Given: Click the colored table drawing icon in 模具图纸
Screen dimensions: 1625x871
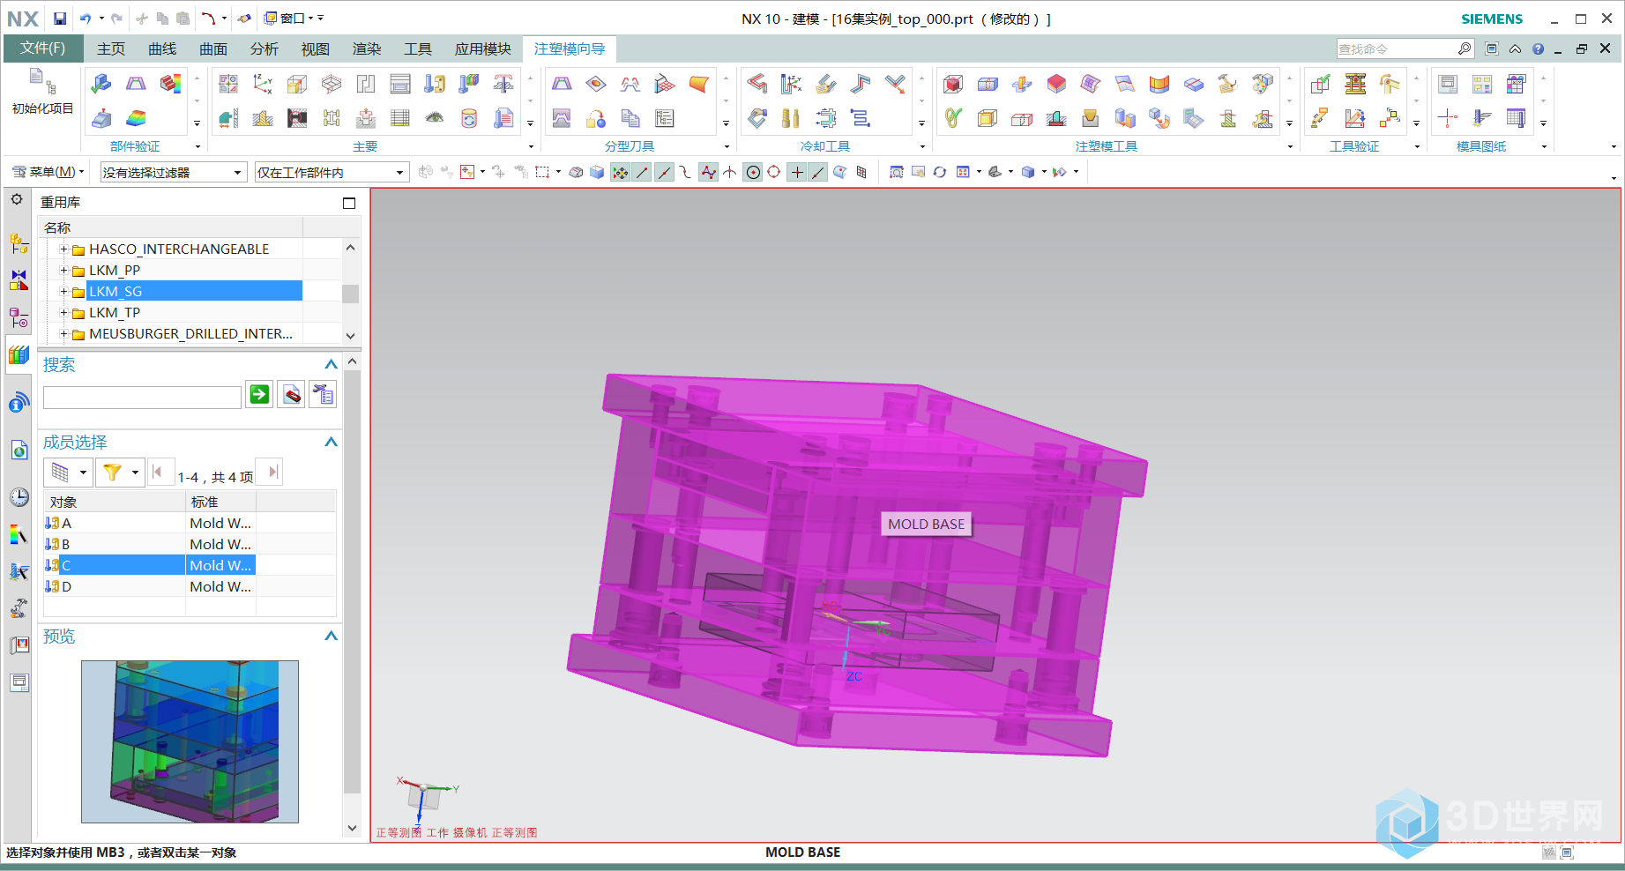Looking at the screenshot, I should click(1517, 84).
